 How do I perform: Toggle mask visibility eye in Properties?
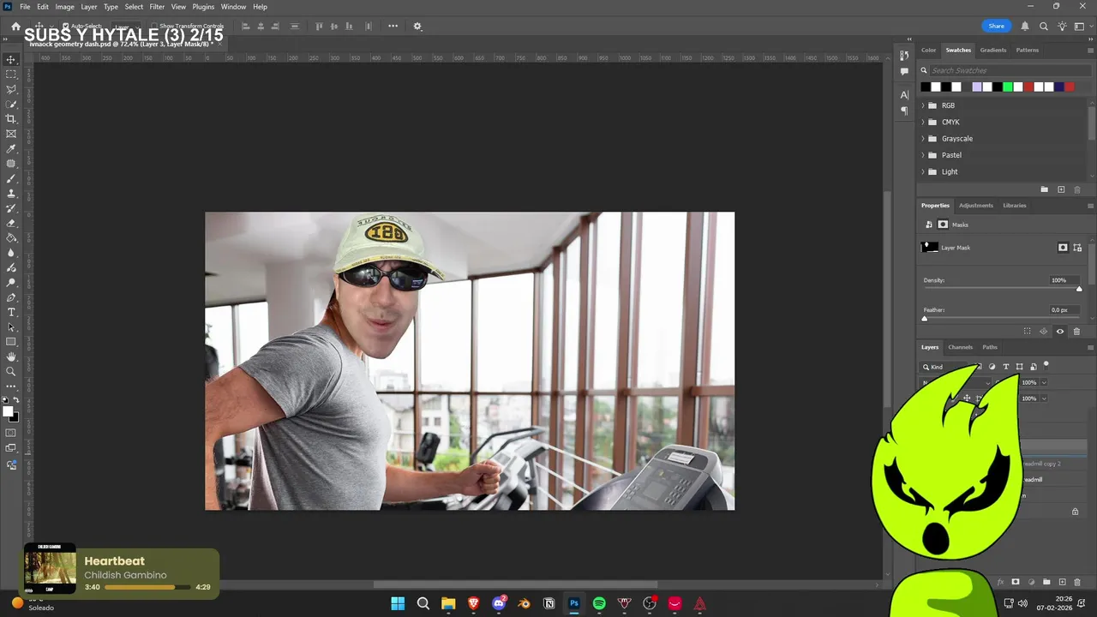pyautogui.click(x=1060, y=331)
